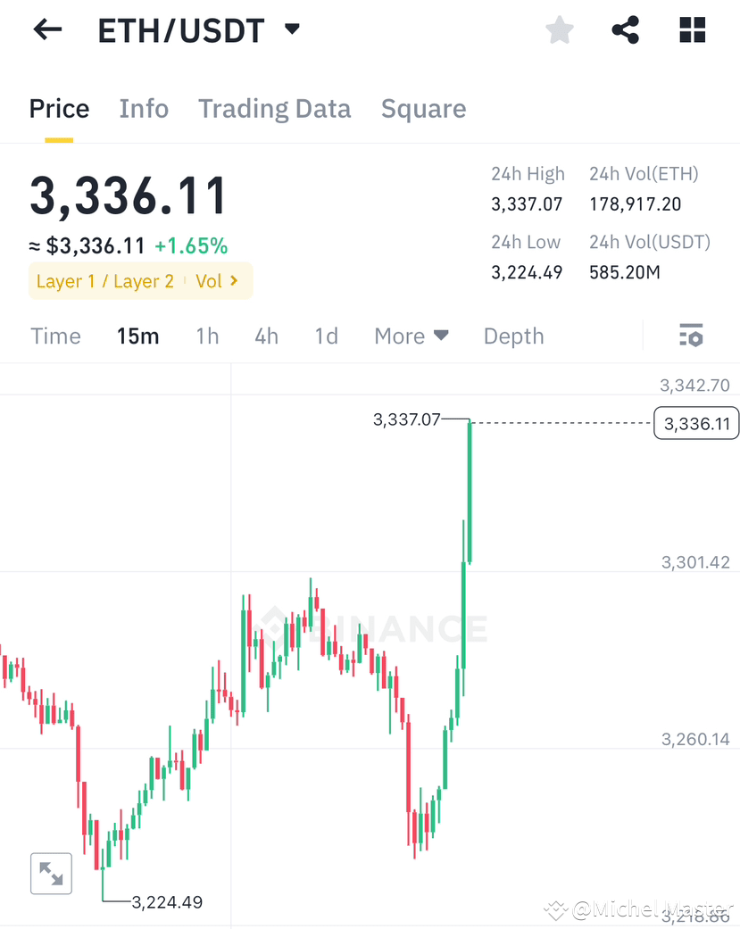The width and height of the screenshot is (740, 929).
Task: Tap the back arrow to exit chart
Action: [46, 29]
